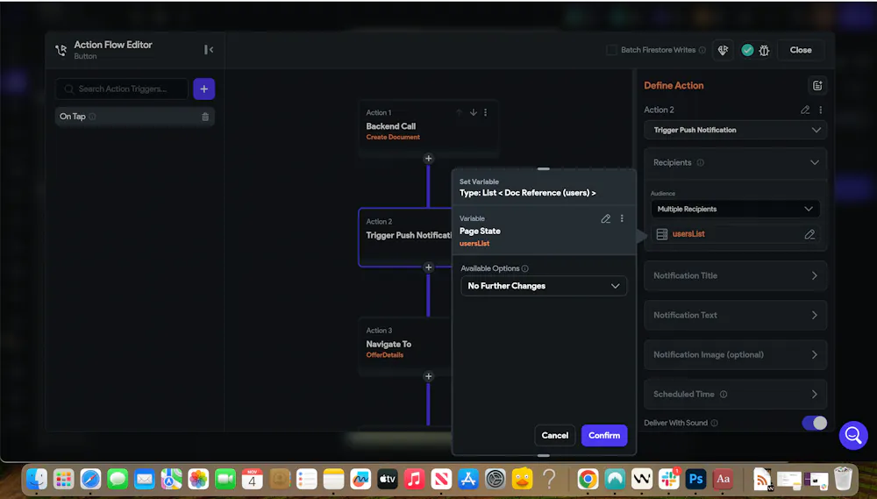Cancel the Set Variable dialog
The height and width of the screenshot is (499, 877).
555,435
